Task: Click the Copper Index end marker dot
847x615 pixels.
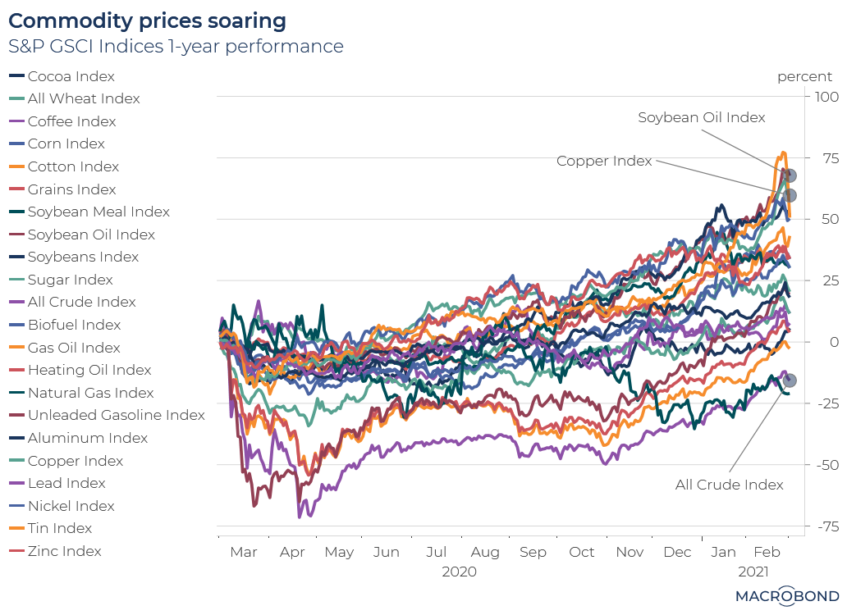Action: tap(789, 195)
